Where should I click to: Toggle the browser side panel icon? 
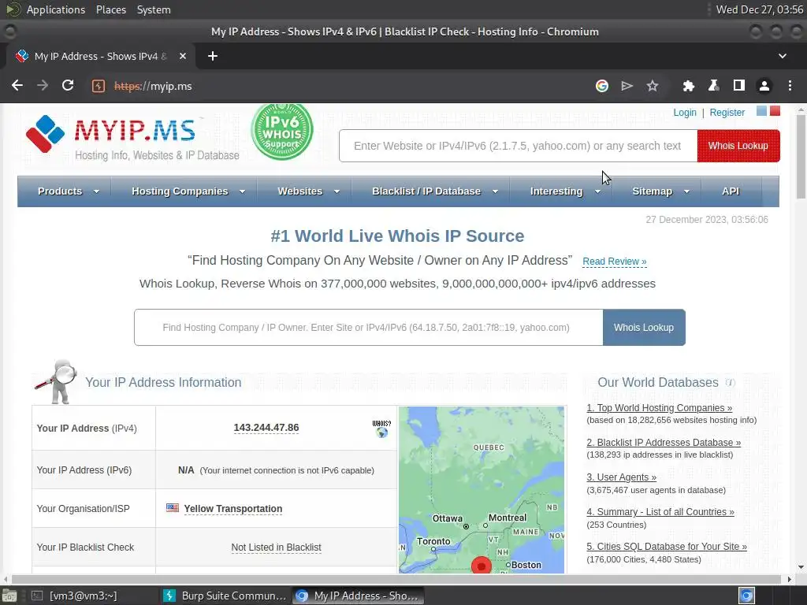(738, 85)
